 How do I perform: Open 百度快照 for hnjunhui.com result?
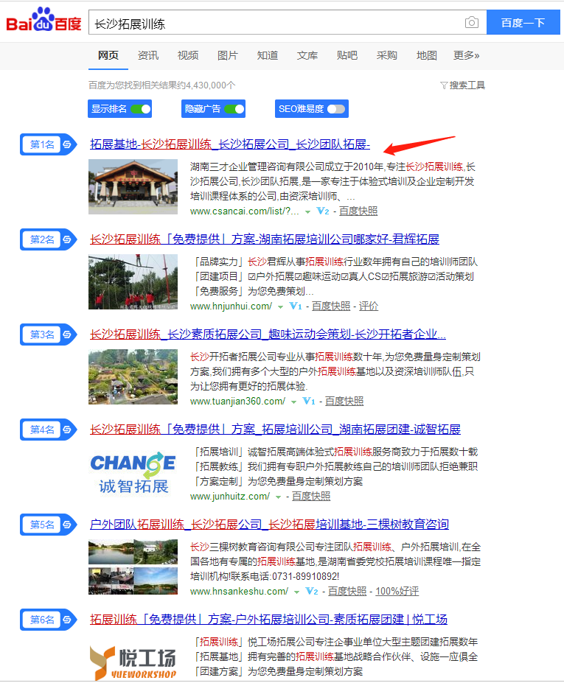click(x=331, y=307)
